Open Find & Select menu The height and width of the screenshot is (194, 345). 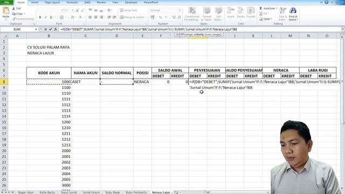[293, 14]
